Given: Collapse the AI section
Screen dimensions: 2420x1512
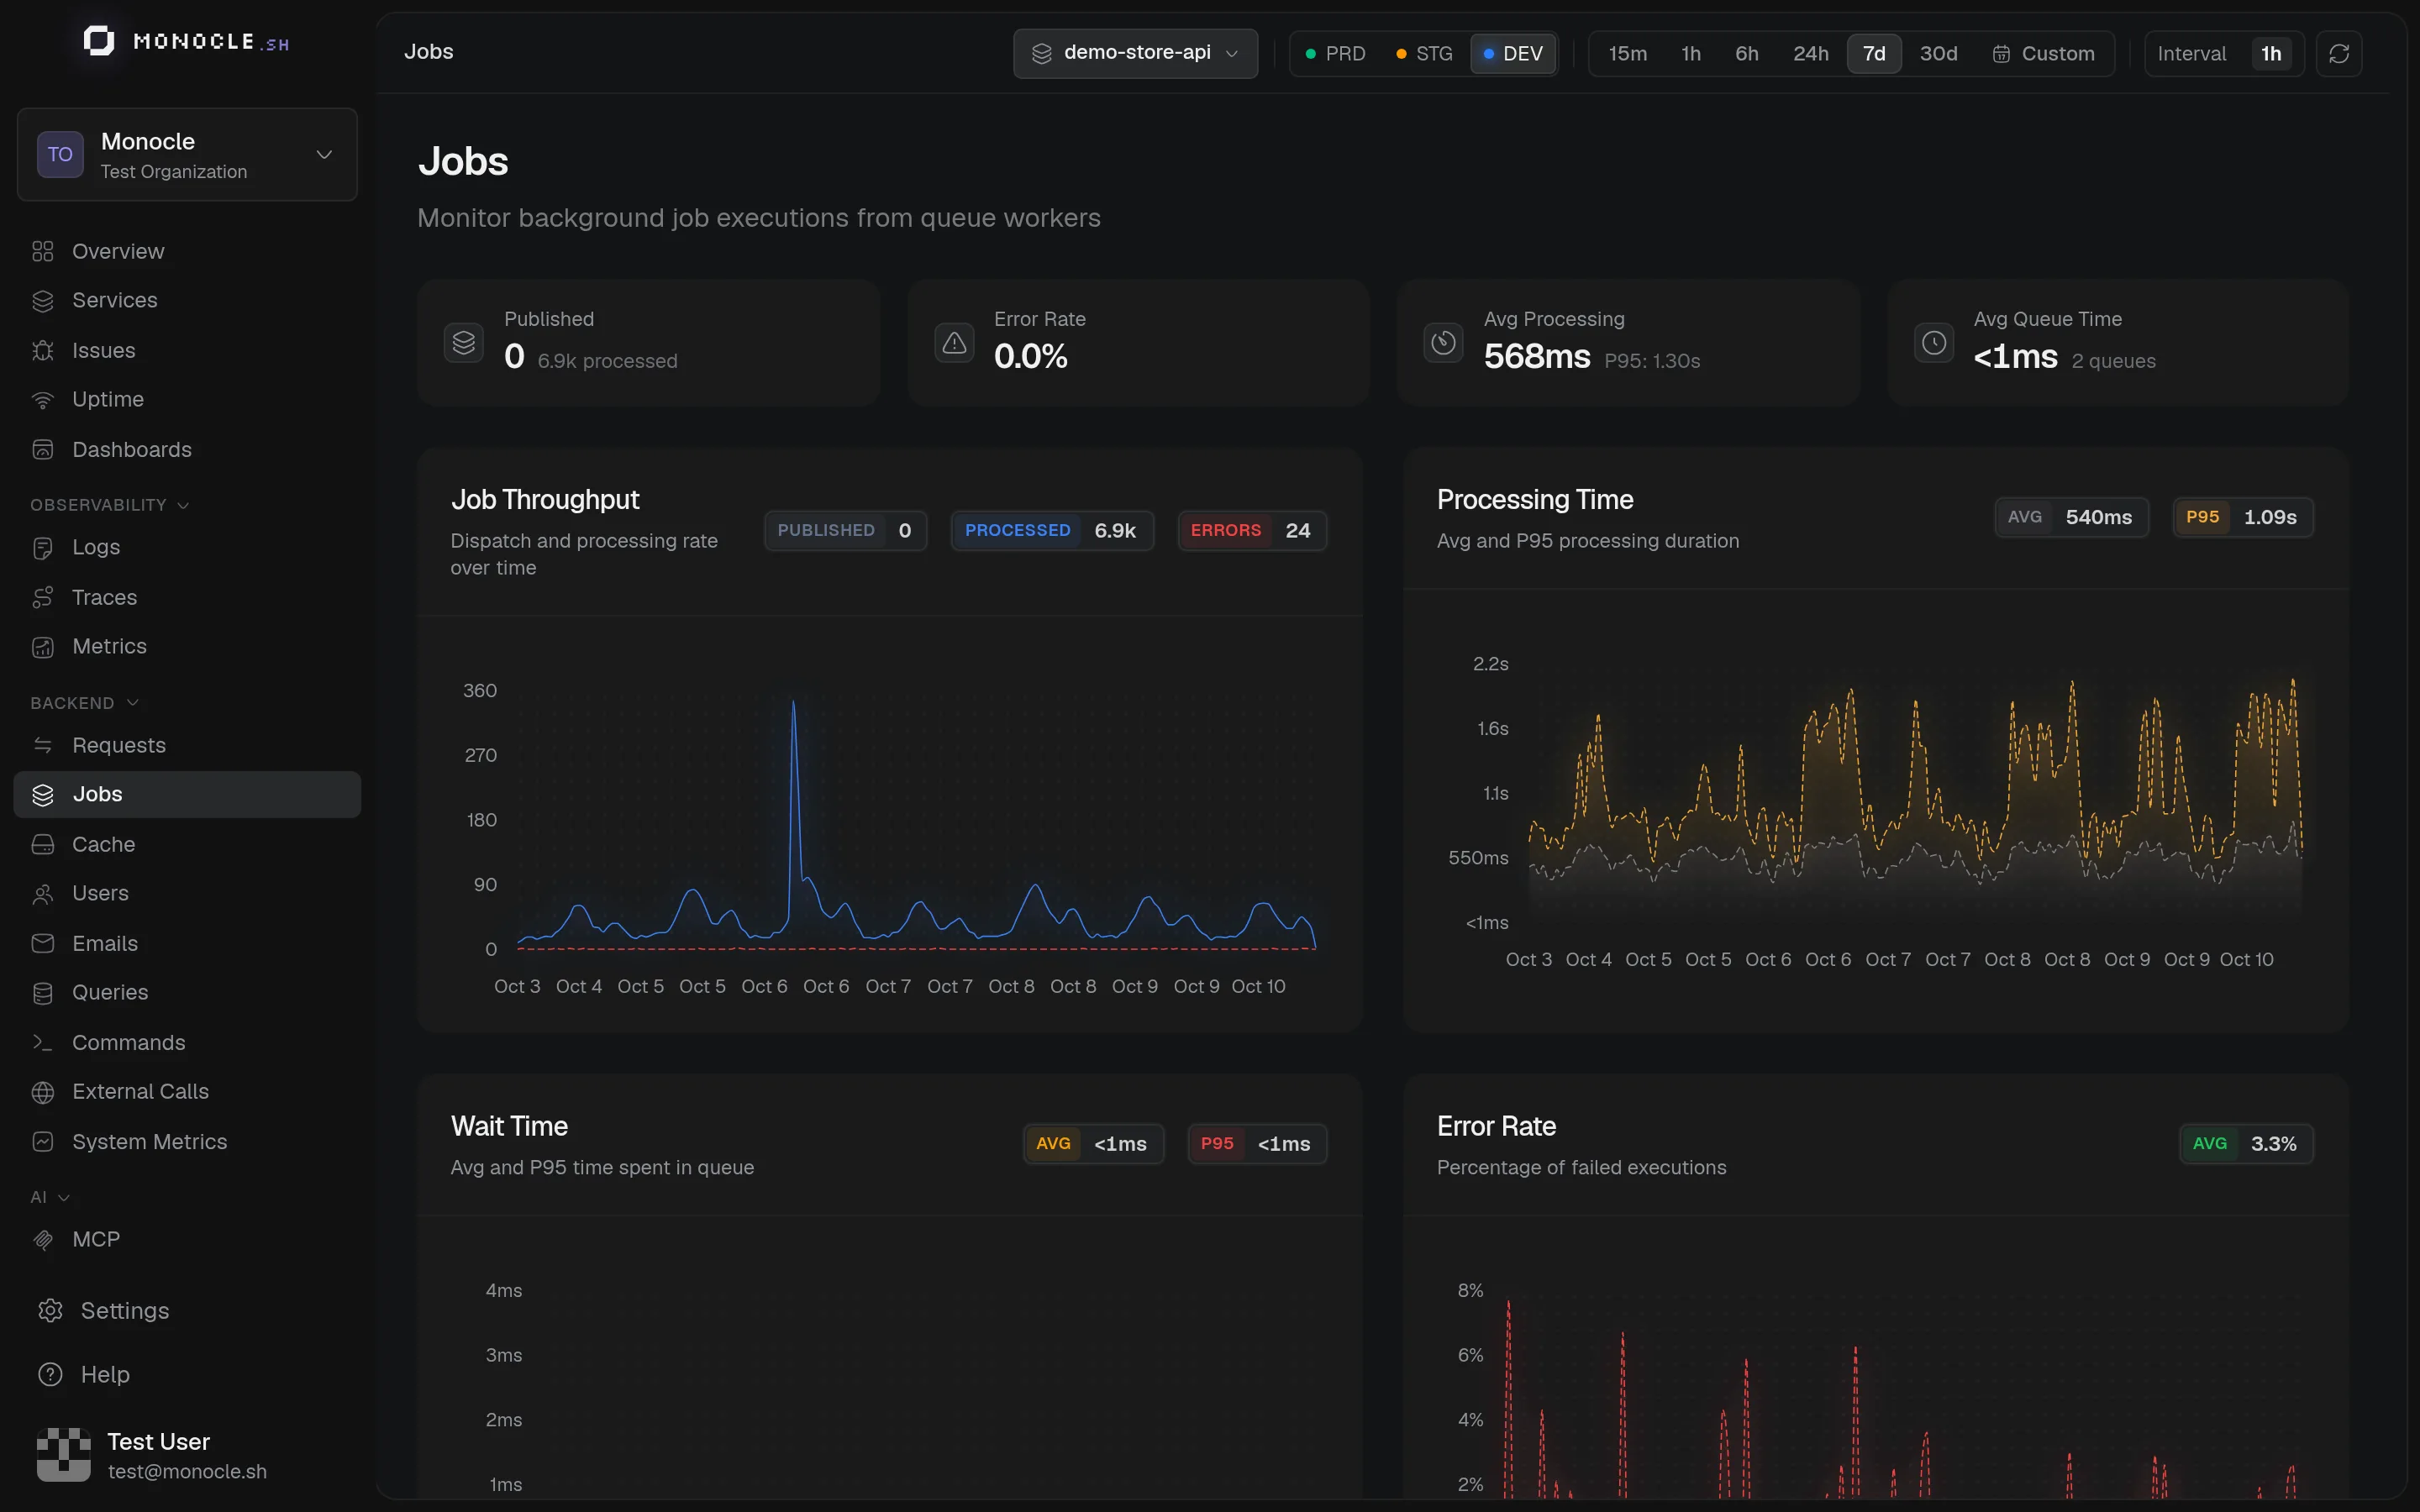Looking at the screenshot, I should point(49,1197).
